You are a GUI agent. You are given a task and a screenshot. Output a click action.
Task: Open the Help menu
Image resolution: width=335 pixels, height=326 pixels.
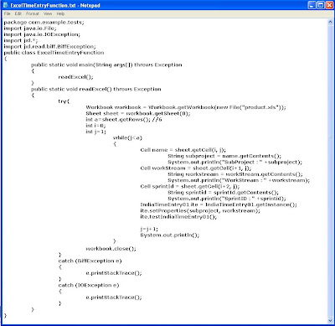click(60, 13)
